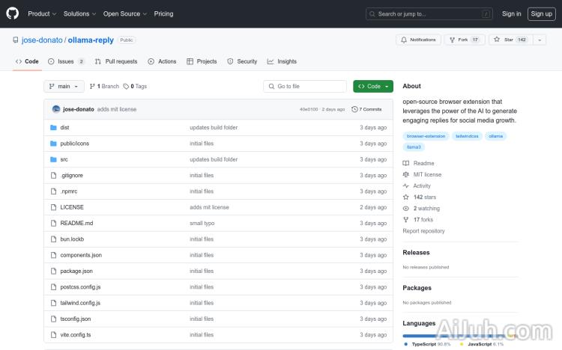Screen dimensions: 562x350
Task: Open the green Code dropdown
Action: pyautogui.click(x=373, y=86)
